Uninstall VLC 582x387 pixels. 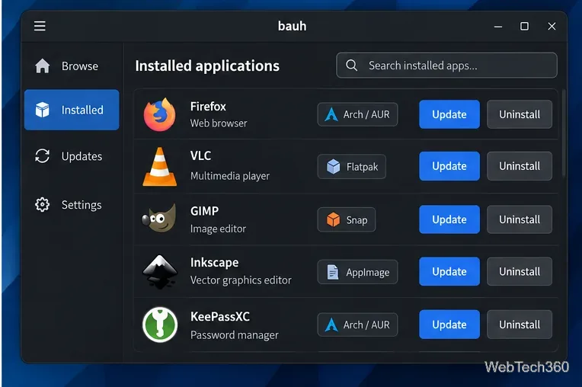pos(520,166)
